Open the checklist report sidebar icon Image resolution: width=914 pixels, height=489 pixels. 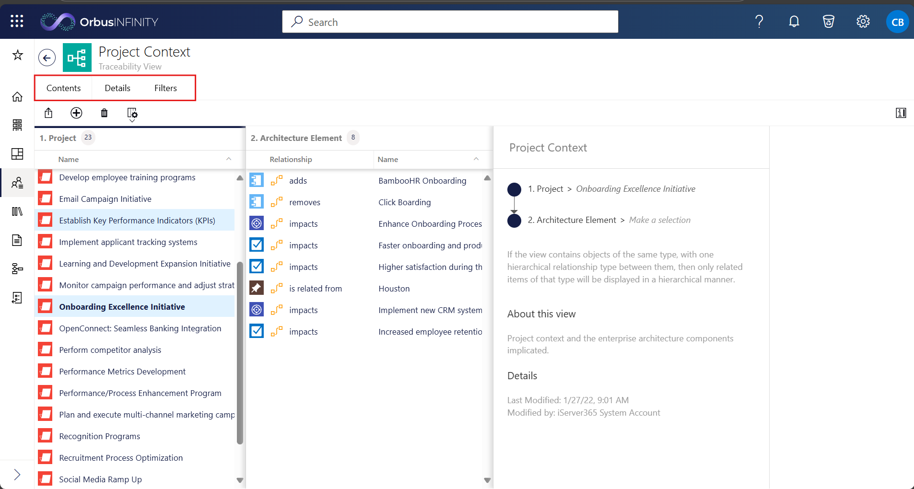(17, 298)
